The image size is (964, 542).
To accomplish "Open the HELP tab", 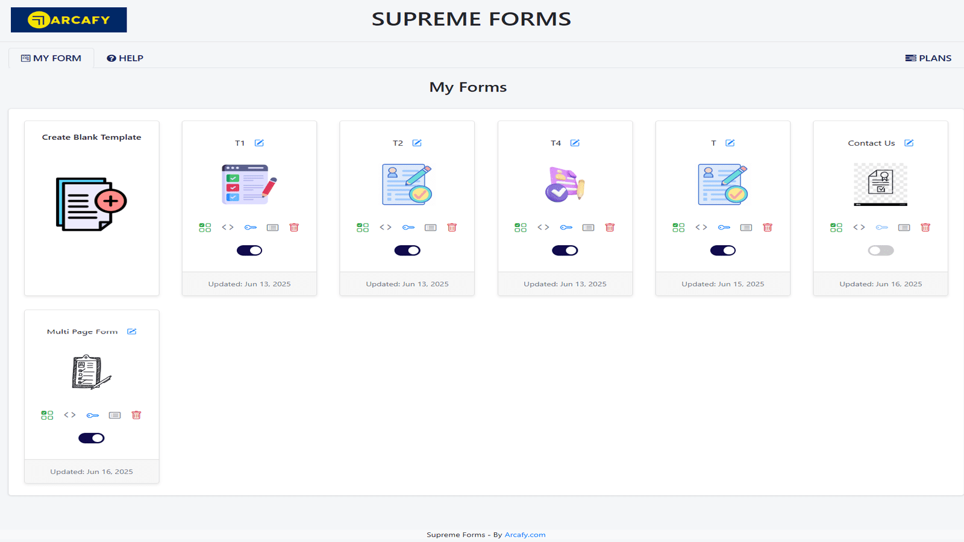I will (x=125, y=58).
